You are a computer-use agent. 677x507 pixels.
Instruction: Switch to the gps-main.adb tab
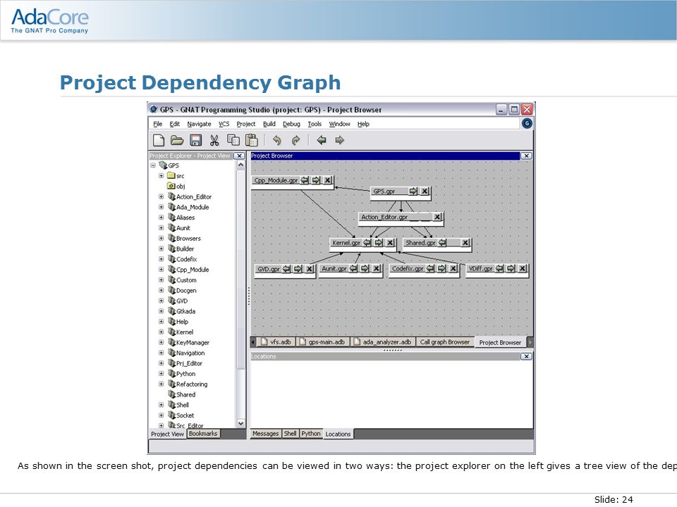coord(322,342)
